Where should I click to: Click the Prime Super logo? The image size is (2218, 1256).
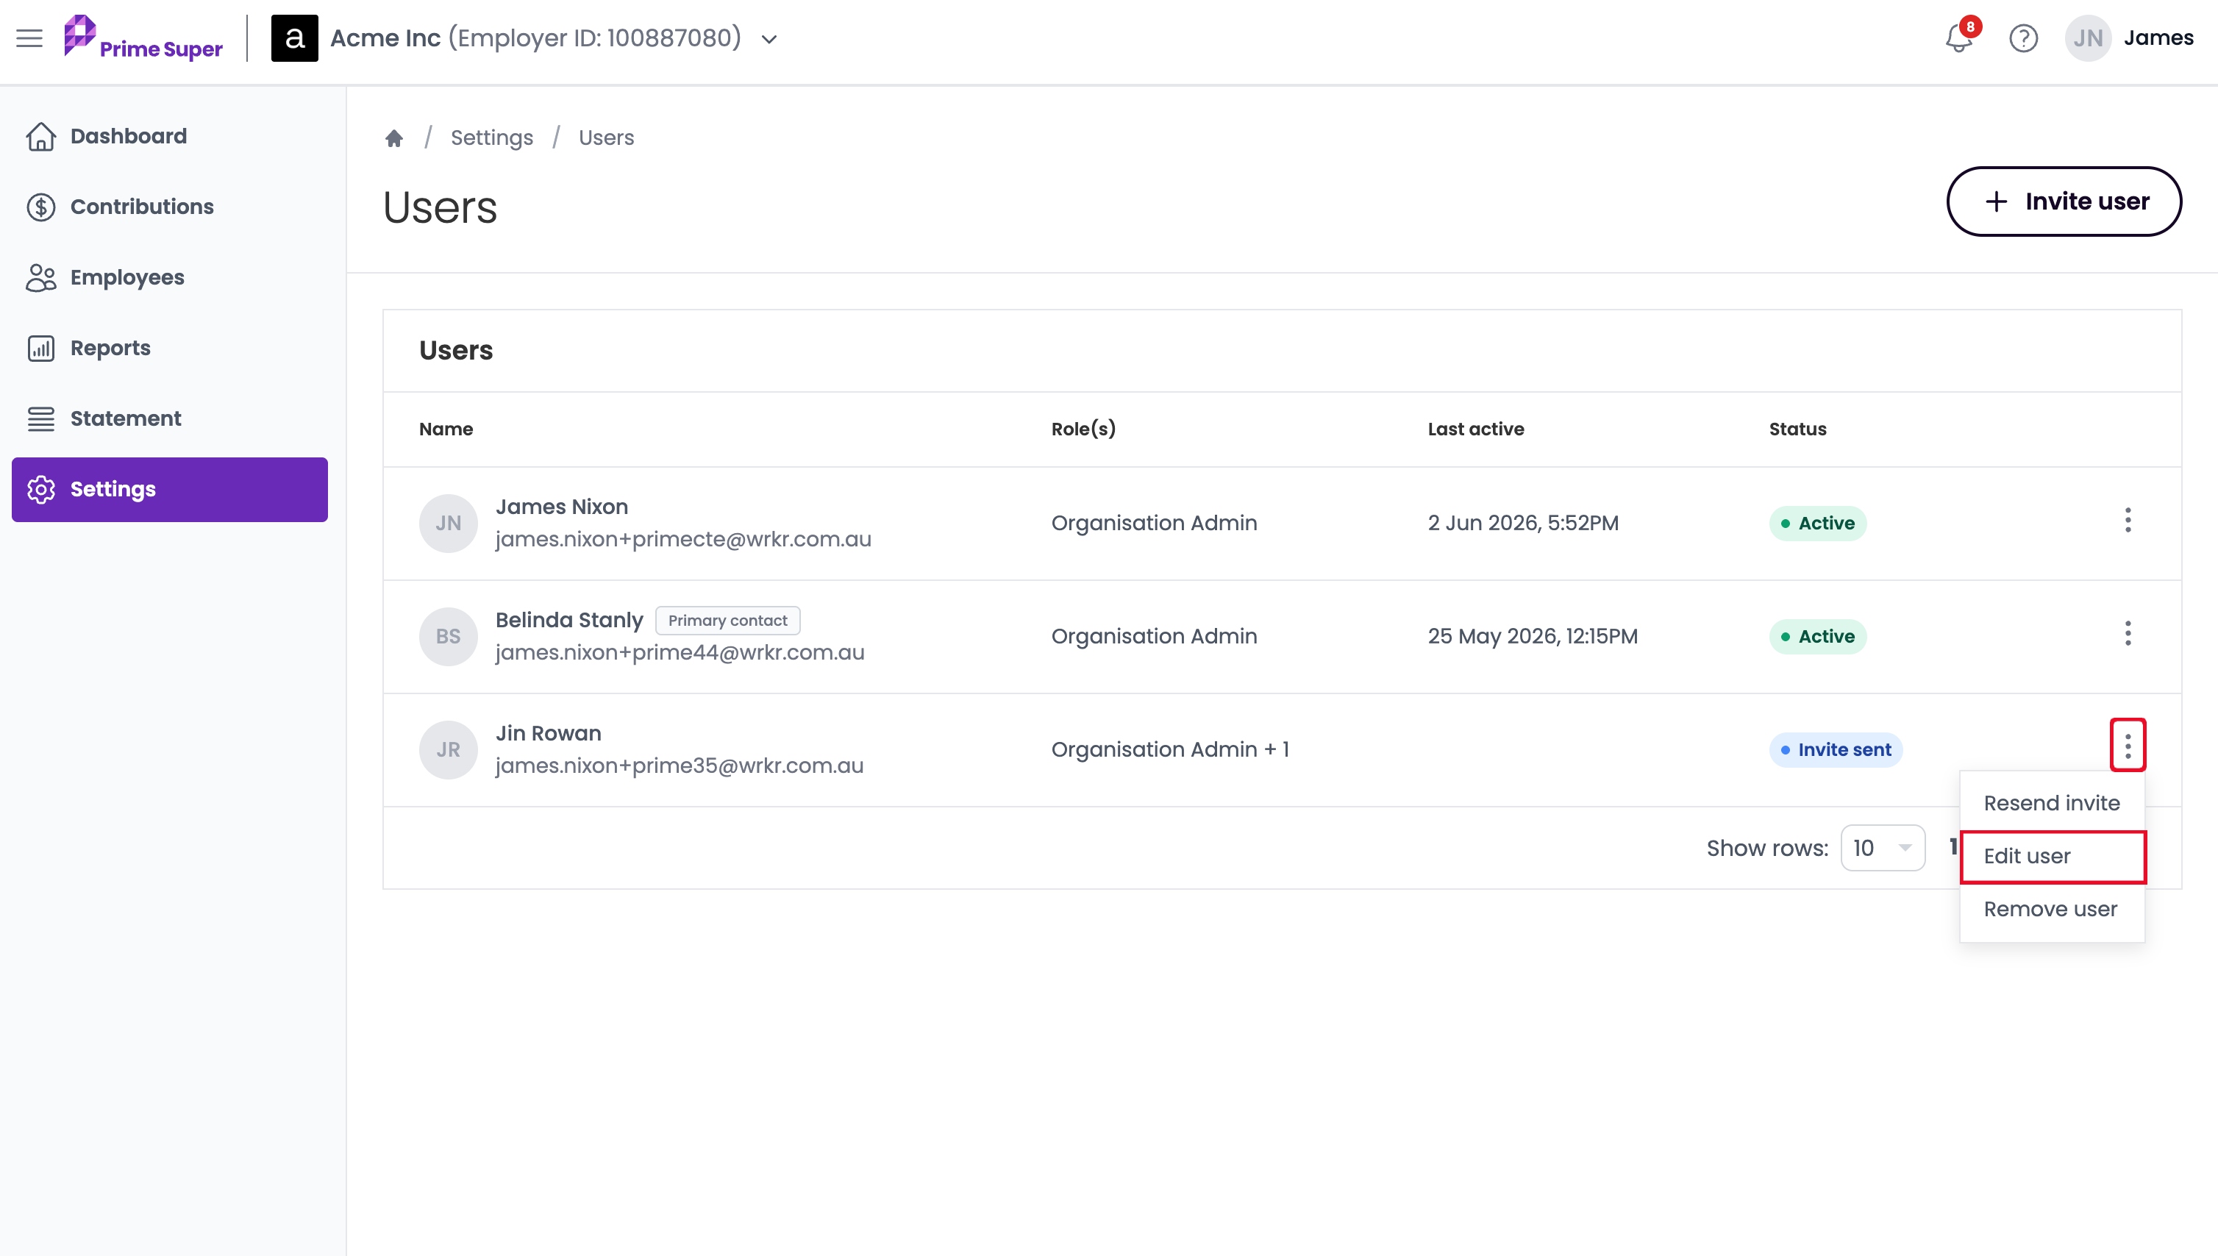143,38
